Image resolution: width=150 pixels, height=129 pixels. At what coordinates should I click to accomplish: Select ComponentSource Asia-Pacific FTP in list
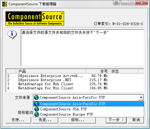click(89, 104)
